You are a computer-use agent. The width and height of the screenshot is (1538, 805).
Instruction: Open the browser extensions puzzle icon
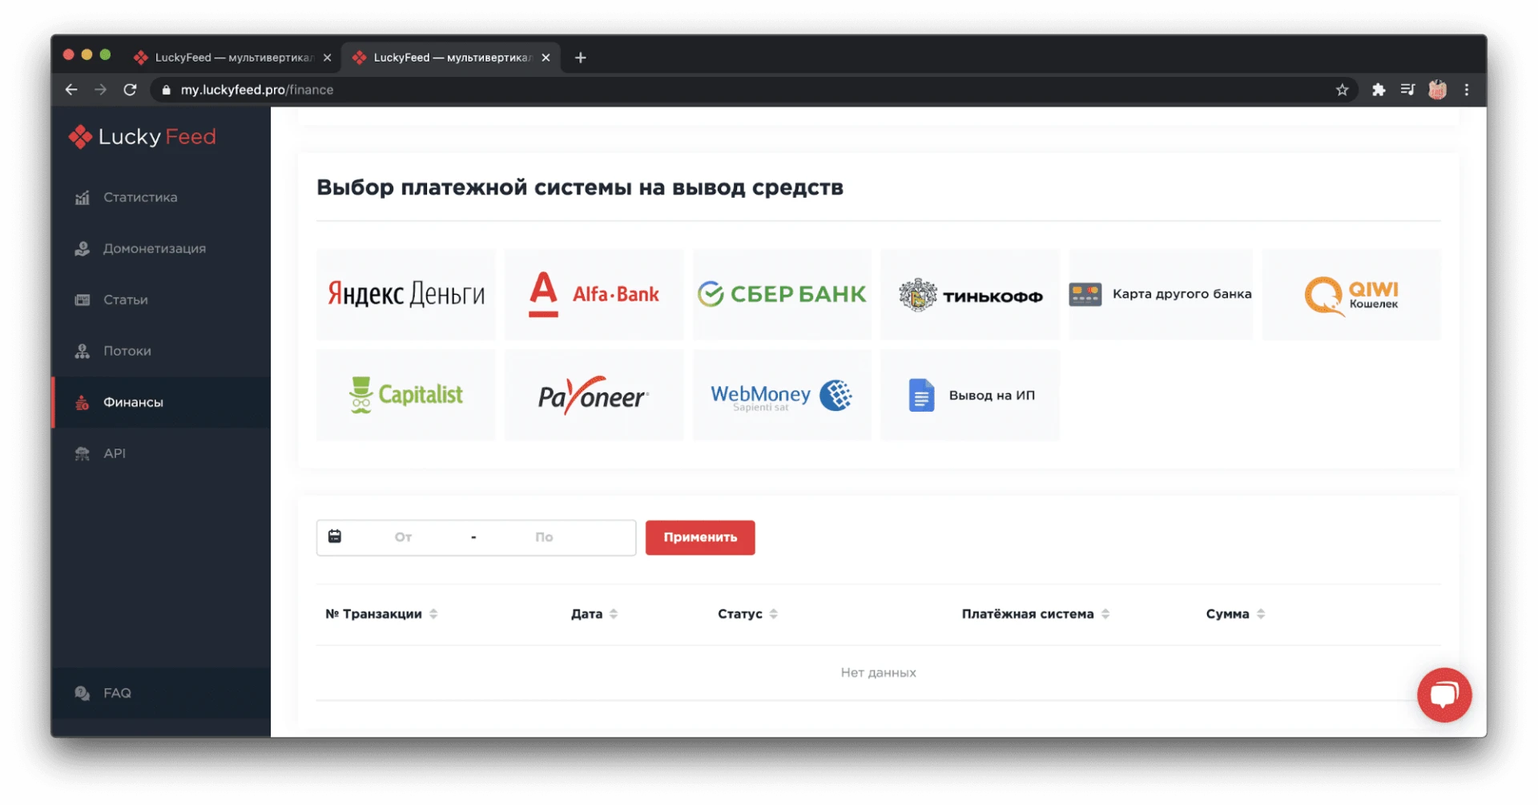point(1379,90)
